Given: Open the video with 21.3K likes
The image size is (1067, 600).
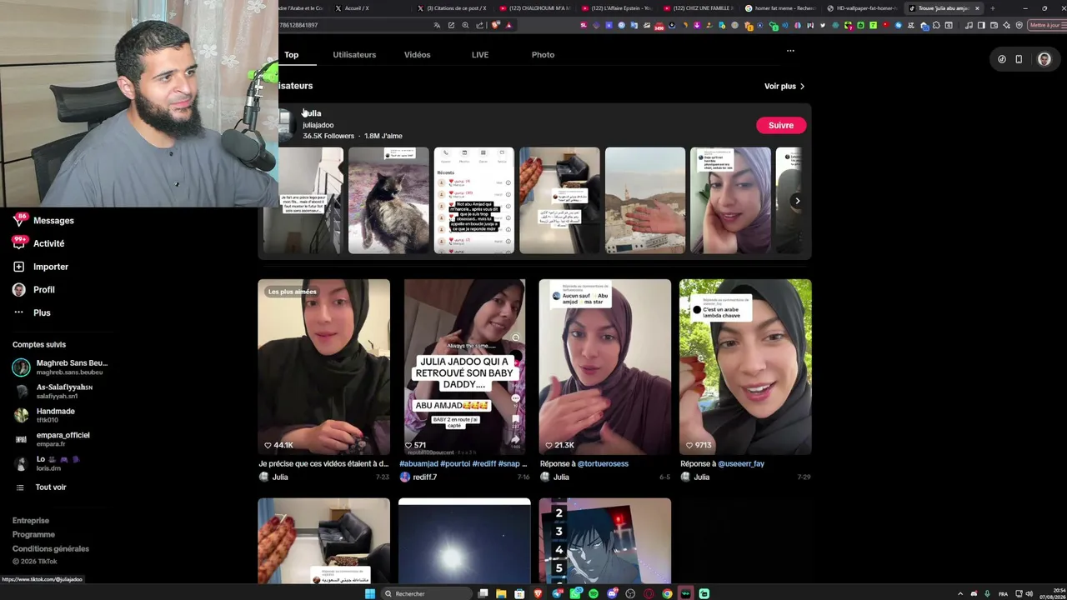Looking at the screenshot, I should tap(604, 367).
